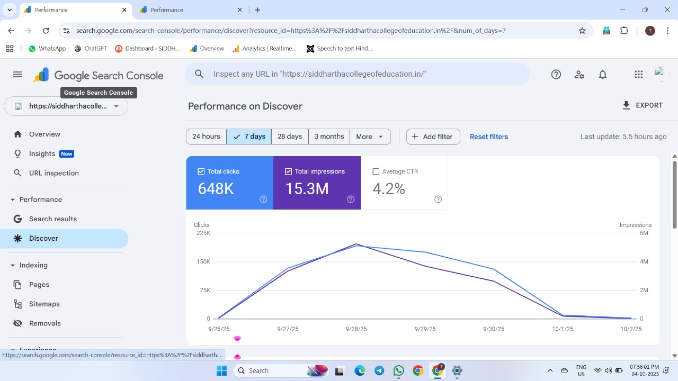The height and width of the screenshot is (381, 678).
Task: Click the page vertical scrollbar
Action: (674, 196)
